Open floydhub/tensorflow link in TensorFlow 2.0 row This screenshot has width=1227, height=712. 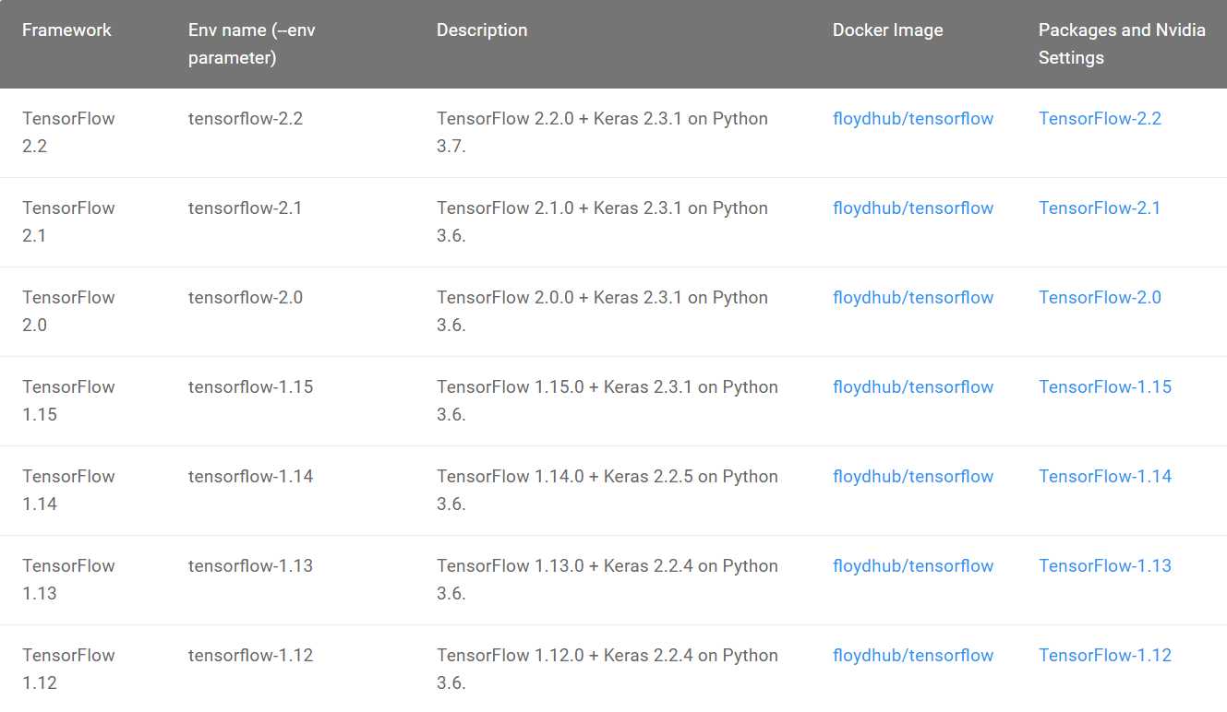pyautogui.click(x=913, y=298)
